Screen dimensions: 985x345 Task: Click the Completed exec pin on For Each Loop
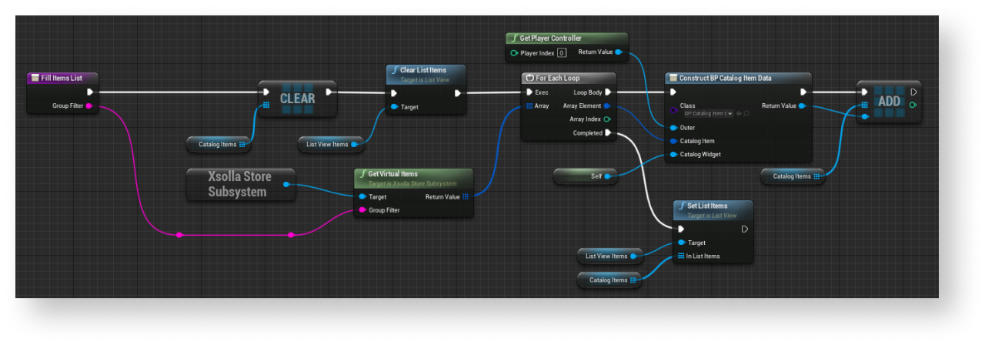pyautogui.click(x=608, y=132)
